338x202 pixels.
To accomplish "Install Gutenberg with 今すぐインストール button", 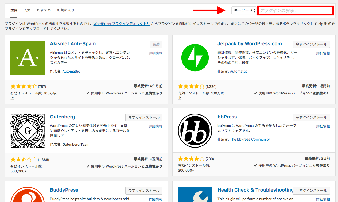I will (144, 117).
